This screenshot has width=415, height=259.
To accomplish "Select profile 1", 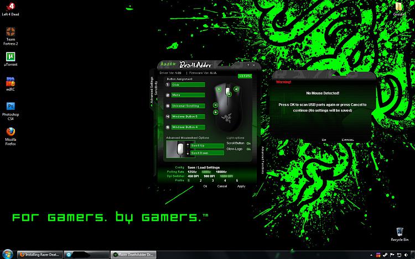I will pyautogui.click(x=189, y=181).
